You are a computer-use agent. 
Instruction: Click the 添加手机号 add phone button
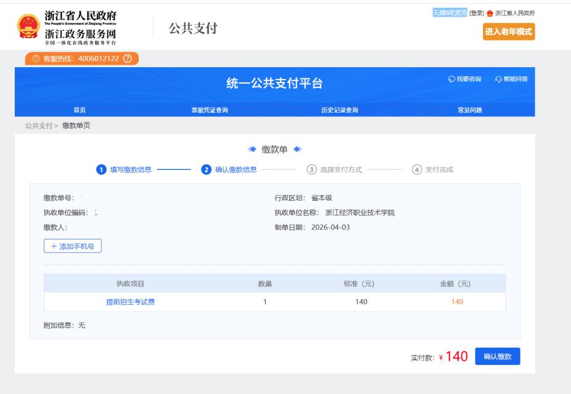pyautogui.click(x=72, y=246)
